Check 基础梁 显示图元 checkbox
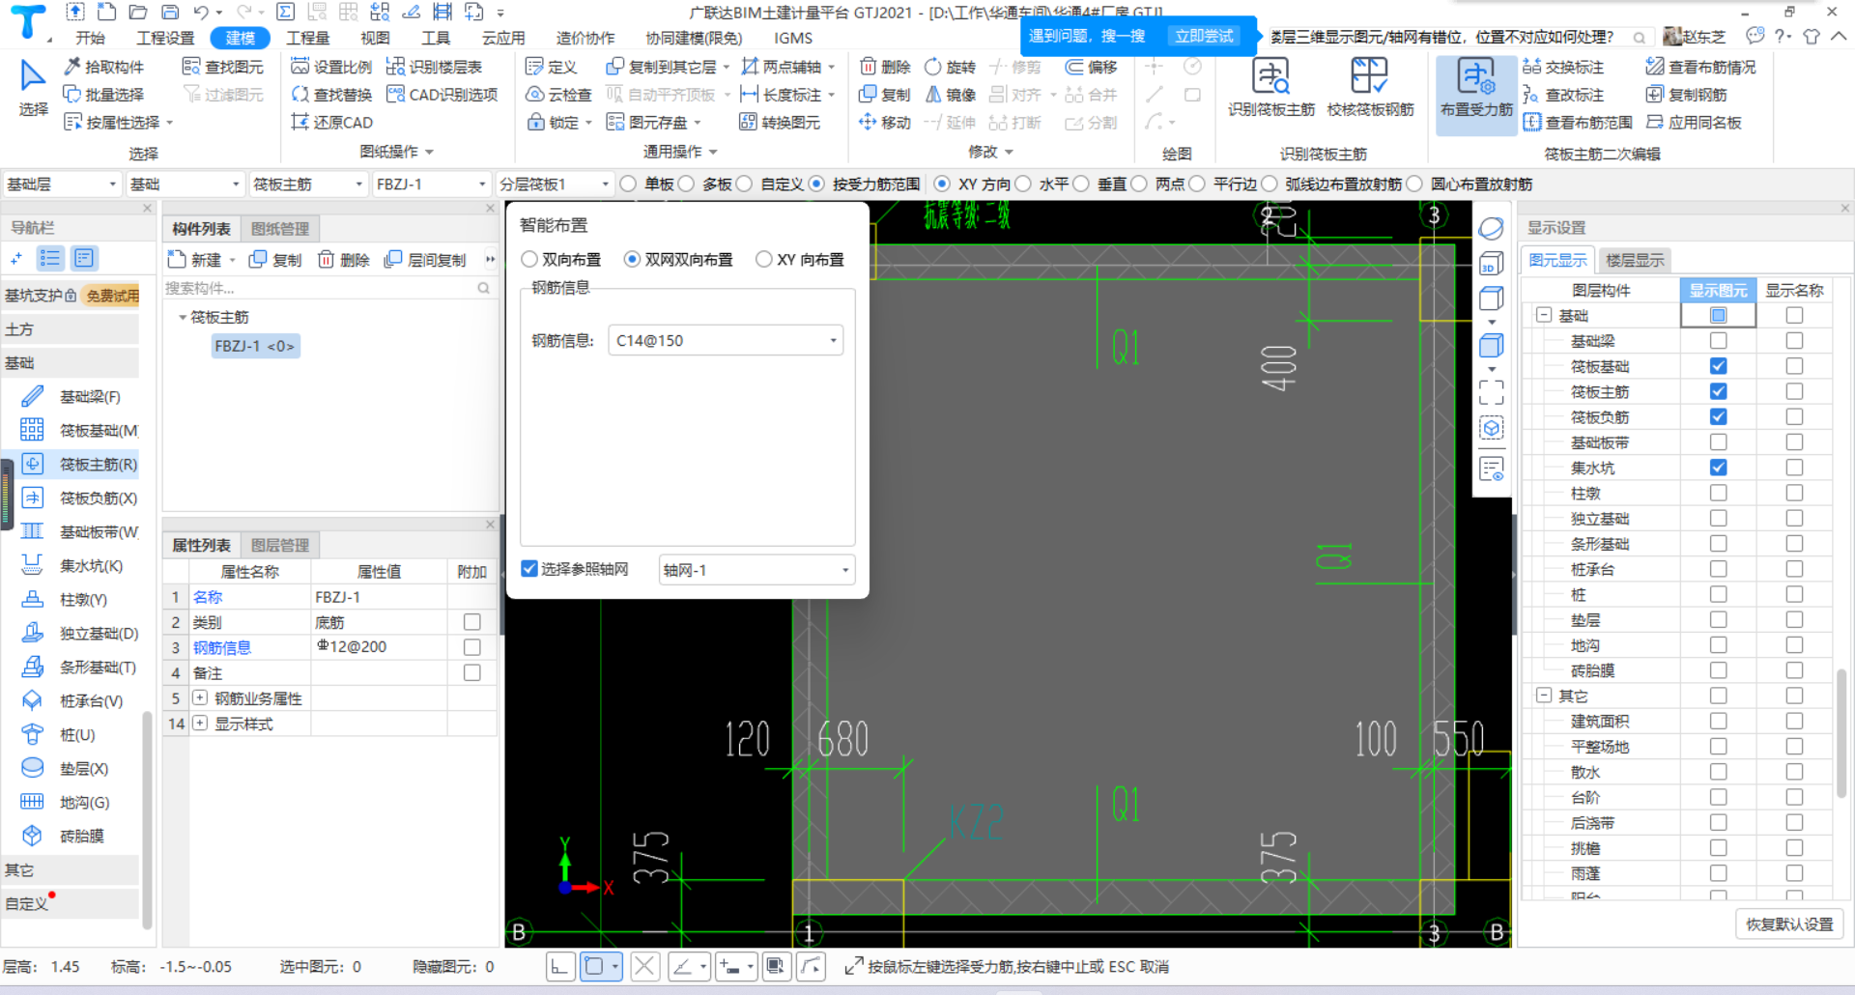 click(1718, 341)
